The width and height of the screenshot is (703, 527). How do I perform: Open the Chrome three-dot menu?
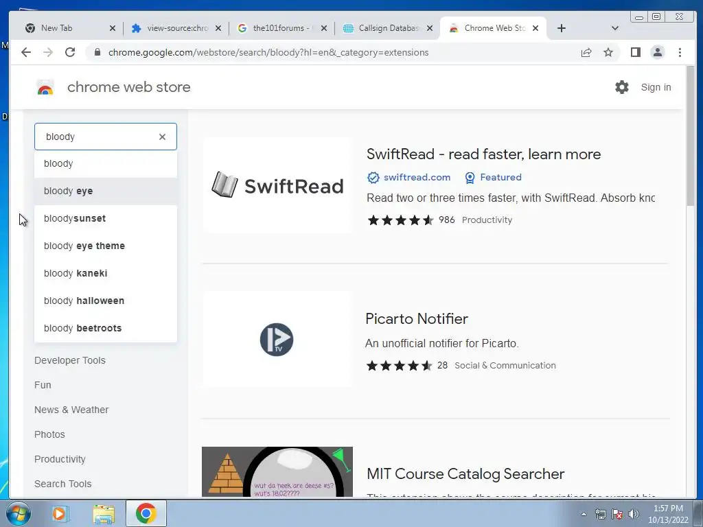680,52
